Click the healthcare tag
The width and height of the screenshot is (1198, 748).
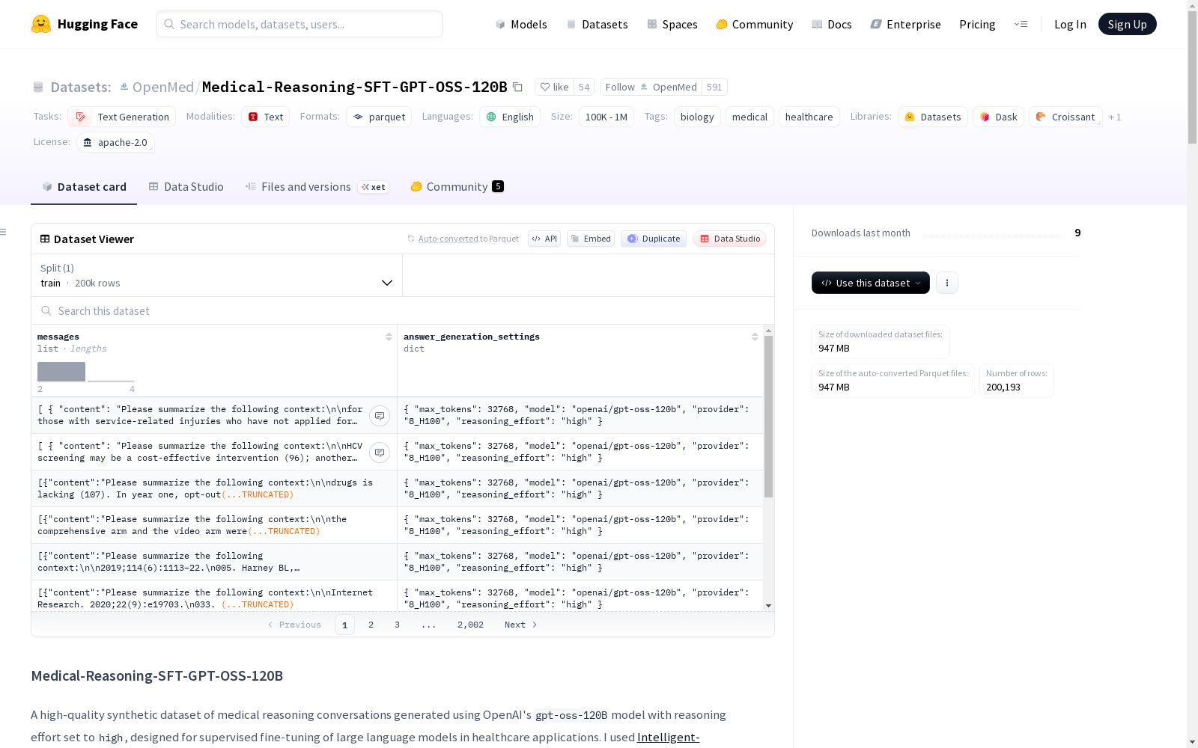pyautogui.click(x=809, y=117)
